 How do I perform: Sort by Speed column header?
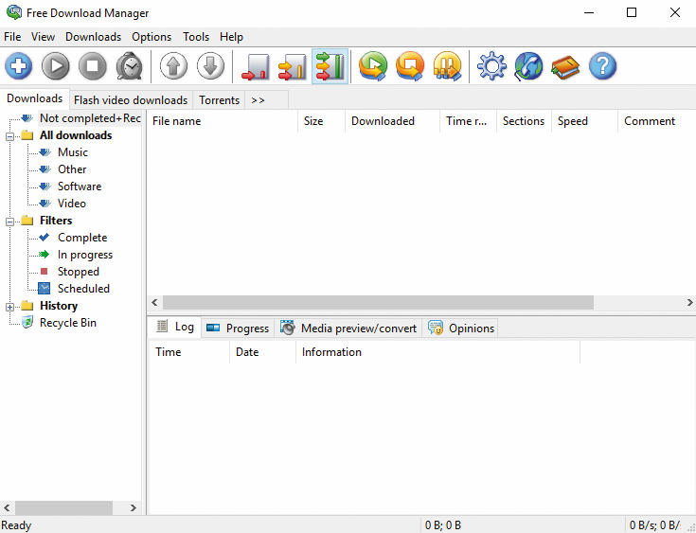[x=584, y=121]
